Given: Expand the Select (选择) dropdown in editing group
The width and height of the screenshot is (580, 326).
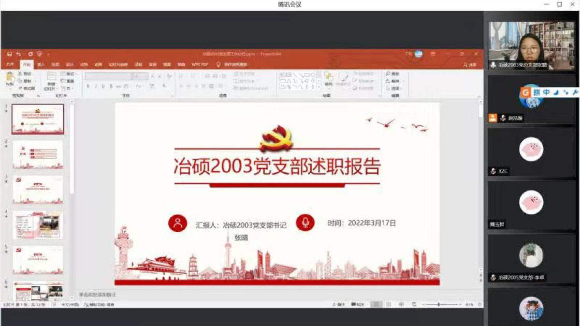Looking at the screenshot, I should (x=396, y=88).
